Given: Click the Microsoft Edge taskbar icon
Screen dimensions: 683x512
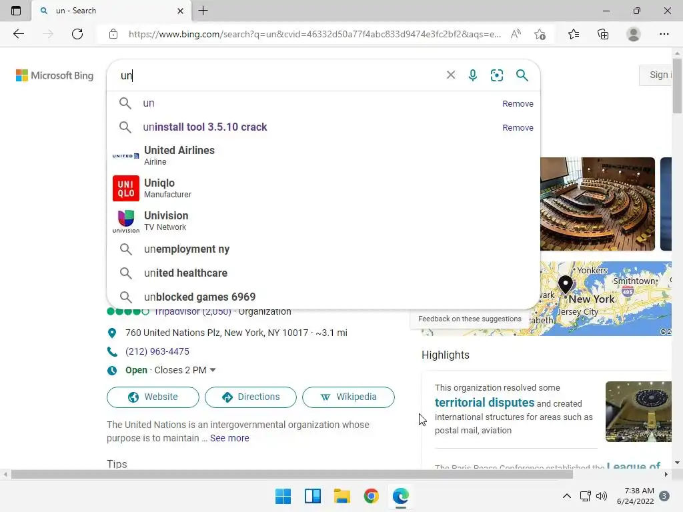Looking at the screenshot, I should click(x=400, y=496).
